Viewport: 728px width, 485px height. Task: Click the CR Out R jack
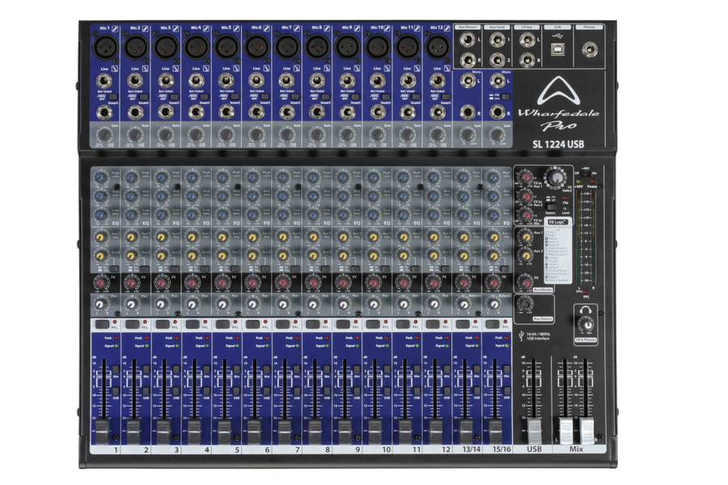click(x=527, y=60)
